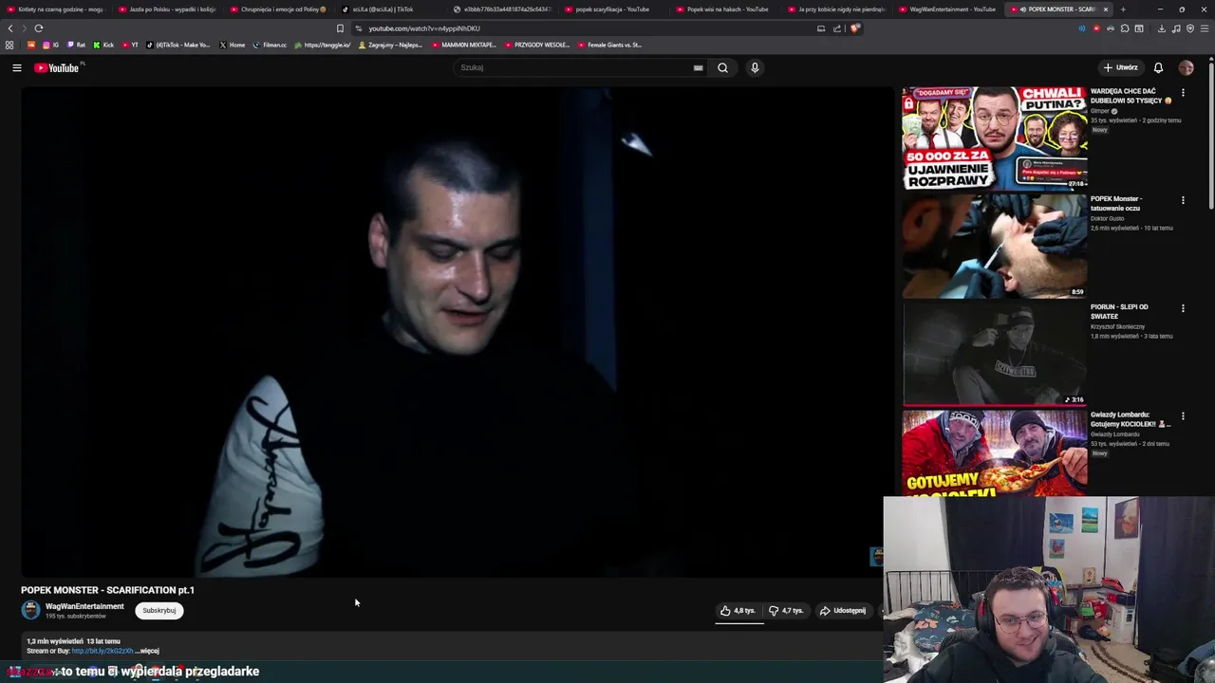The height and width of the screenshot is (683, 1215).
Task: Open browser downloads icon
Action: [x=1161, y=28]
